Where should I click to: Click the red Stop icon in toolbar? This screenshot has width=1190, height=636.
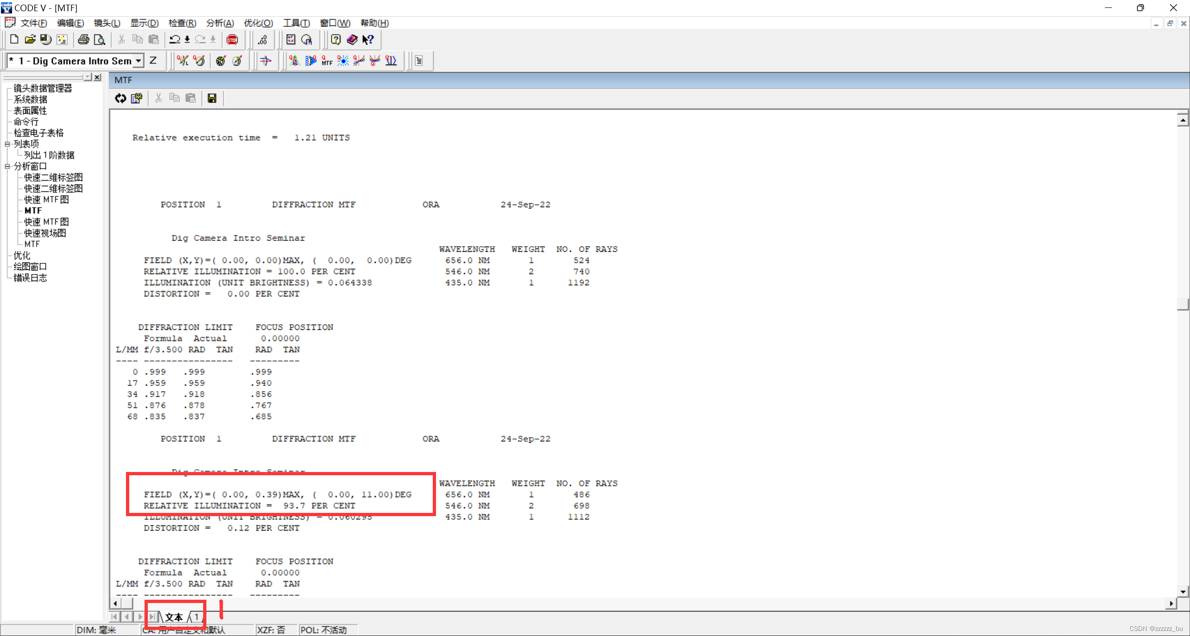[x=232, y=40]
